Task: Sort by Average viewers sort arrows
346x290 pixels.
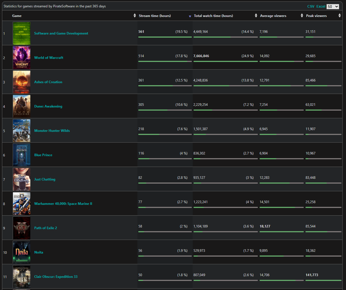Action: point(302,16)
